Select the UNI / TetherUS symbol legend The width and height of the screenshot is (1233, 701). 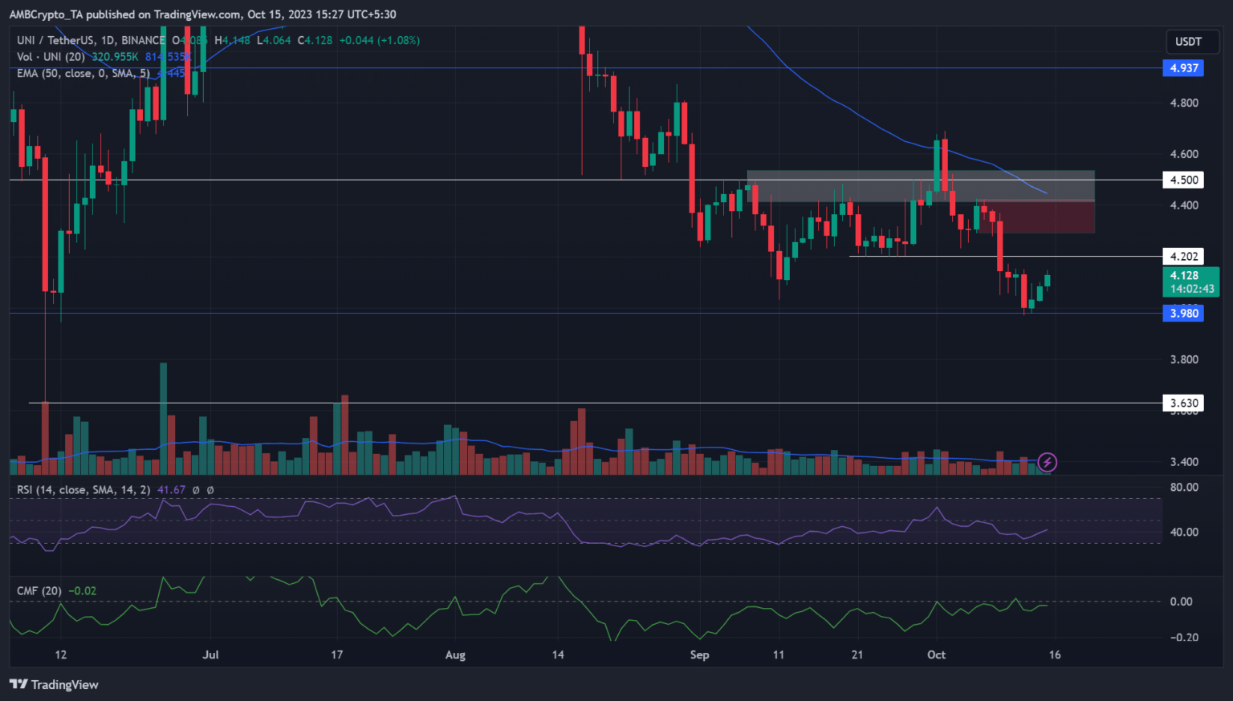tap(90, 40)
